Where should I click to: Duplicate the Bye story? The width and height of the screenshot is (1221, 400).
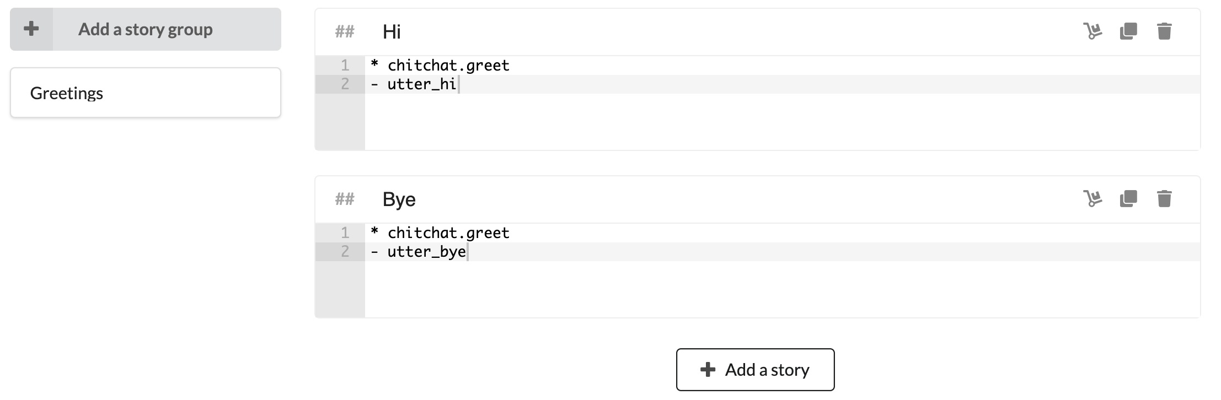1128,198
